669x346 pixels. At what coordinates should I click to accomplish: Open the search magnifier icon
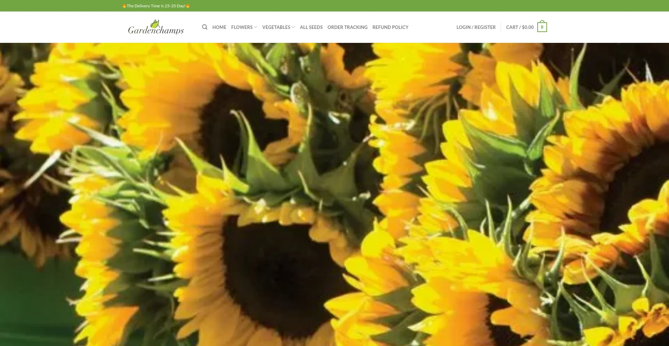205,27
